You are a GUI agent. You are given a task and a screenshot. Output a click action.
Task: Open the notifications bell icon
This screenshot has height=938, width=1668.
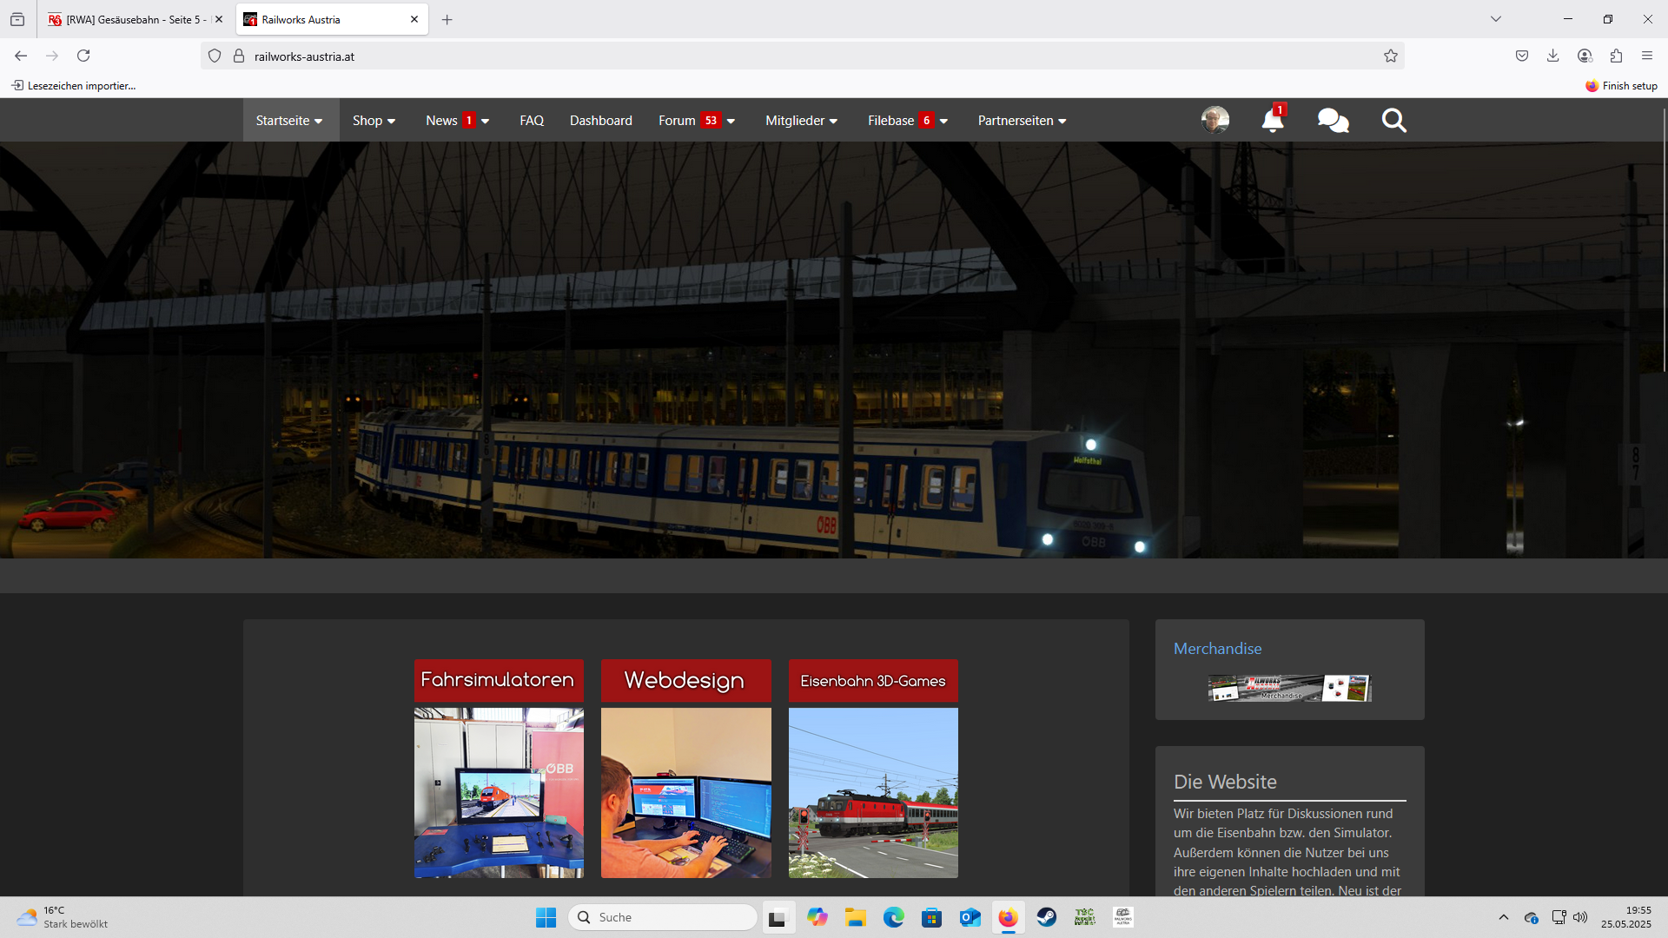click(x=1272, y=121)
